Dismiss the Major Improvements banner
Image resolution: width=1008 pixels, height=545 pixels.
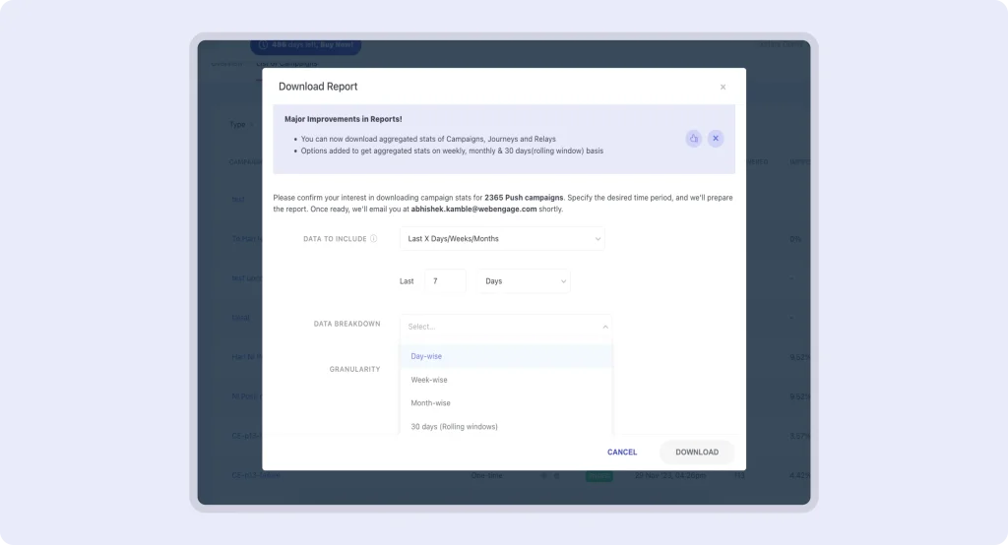(x=716, y=139)
